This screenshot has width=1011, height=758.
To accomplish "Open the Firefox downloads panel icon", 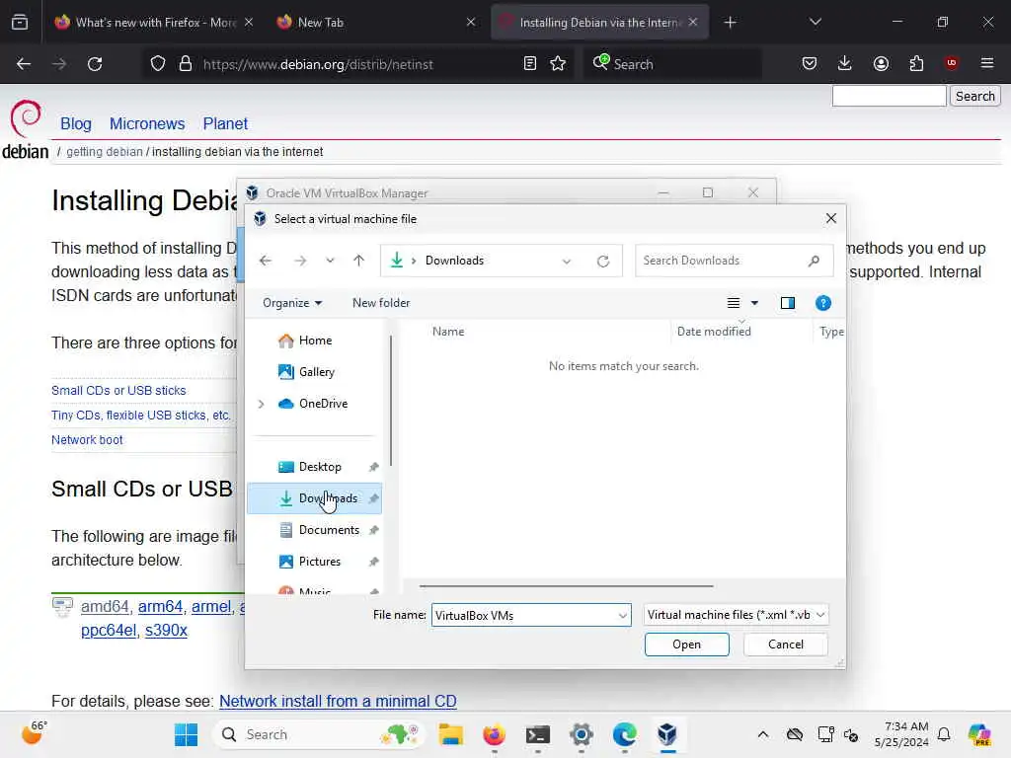I will point(845,64).
